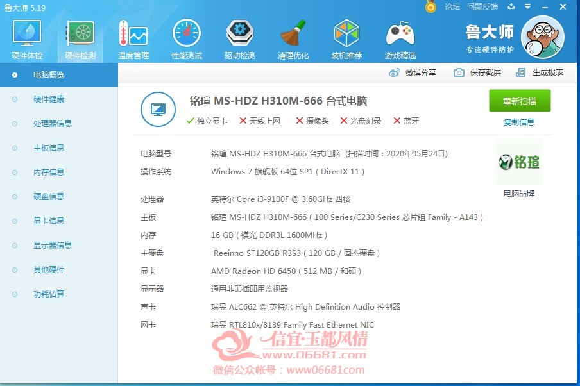The image size is (580, 386).
Task: Open 温度管理 temperature management
Action: coord(133,40)
